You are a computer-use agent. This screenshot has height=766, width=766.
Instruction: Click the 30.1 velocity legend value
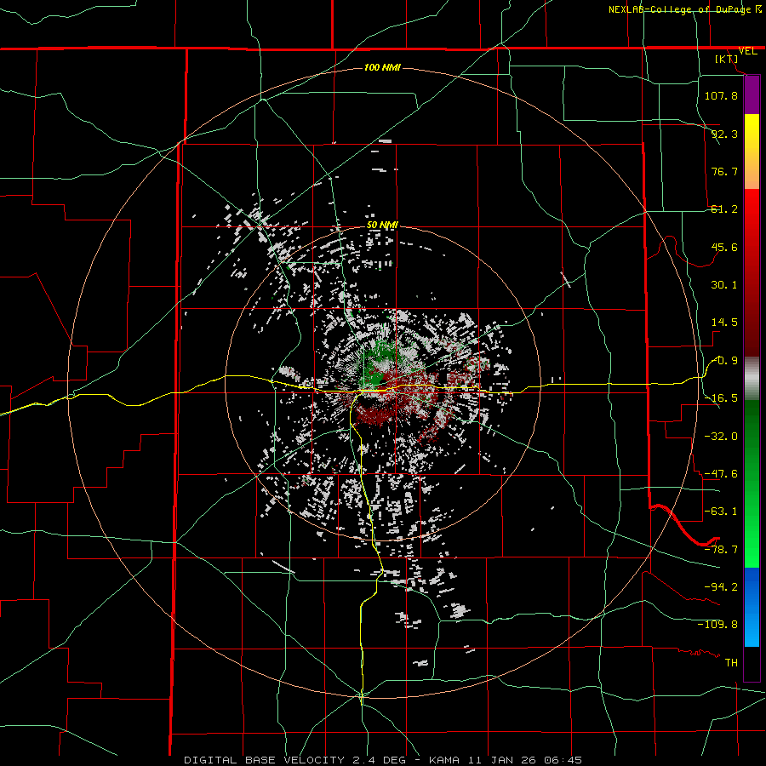724,285
